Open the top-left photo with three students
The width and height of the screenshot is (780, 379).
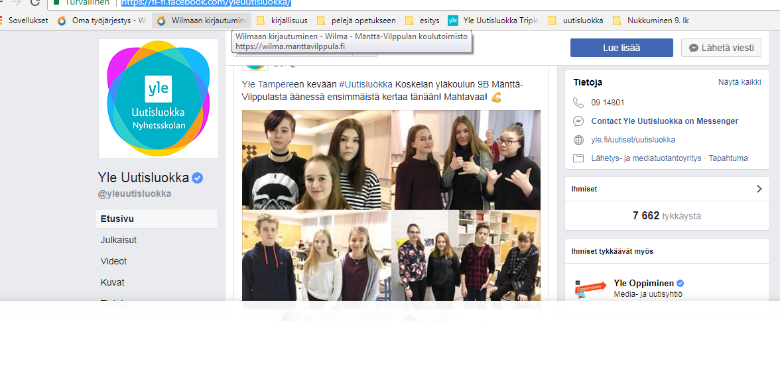(x=316, y=160)
